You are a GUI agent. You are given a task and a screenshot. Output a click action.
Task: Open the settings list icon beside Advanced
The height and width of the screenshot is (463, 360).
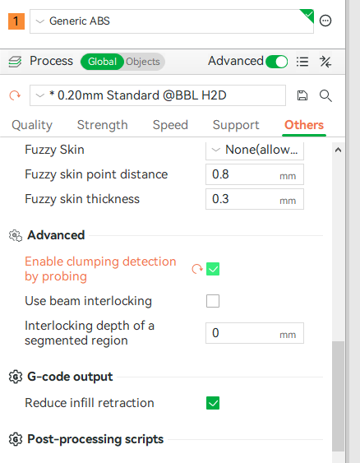302,62
